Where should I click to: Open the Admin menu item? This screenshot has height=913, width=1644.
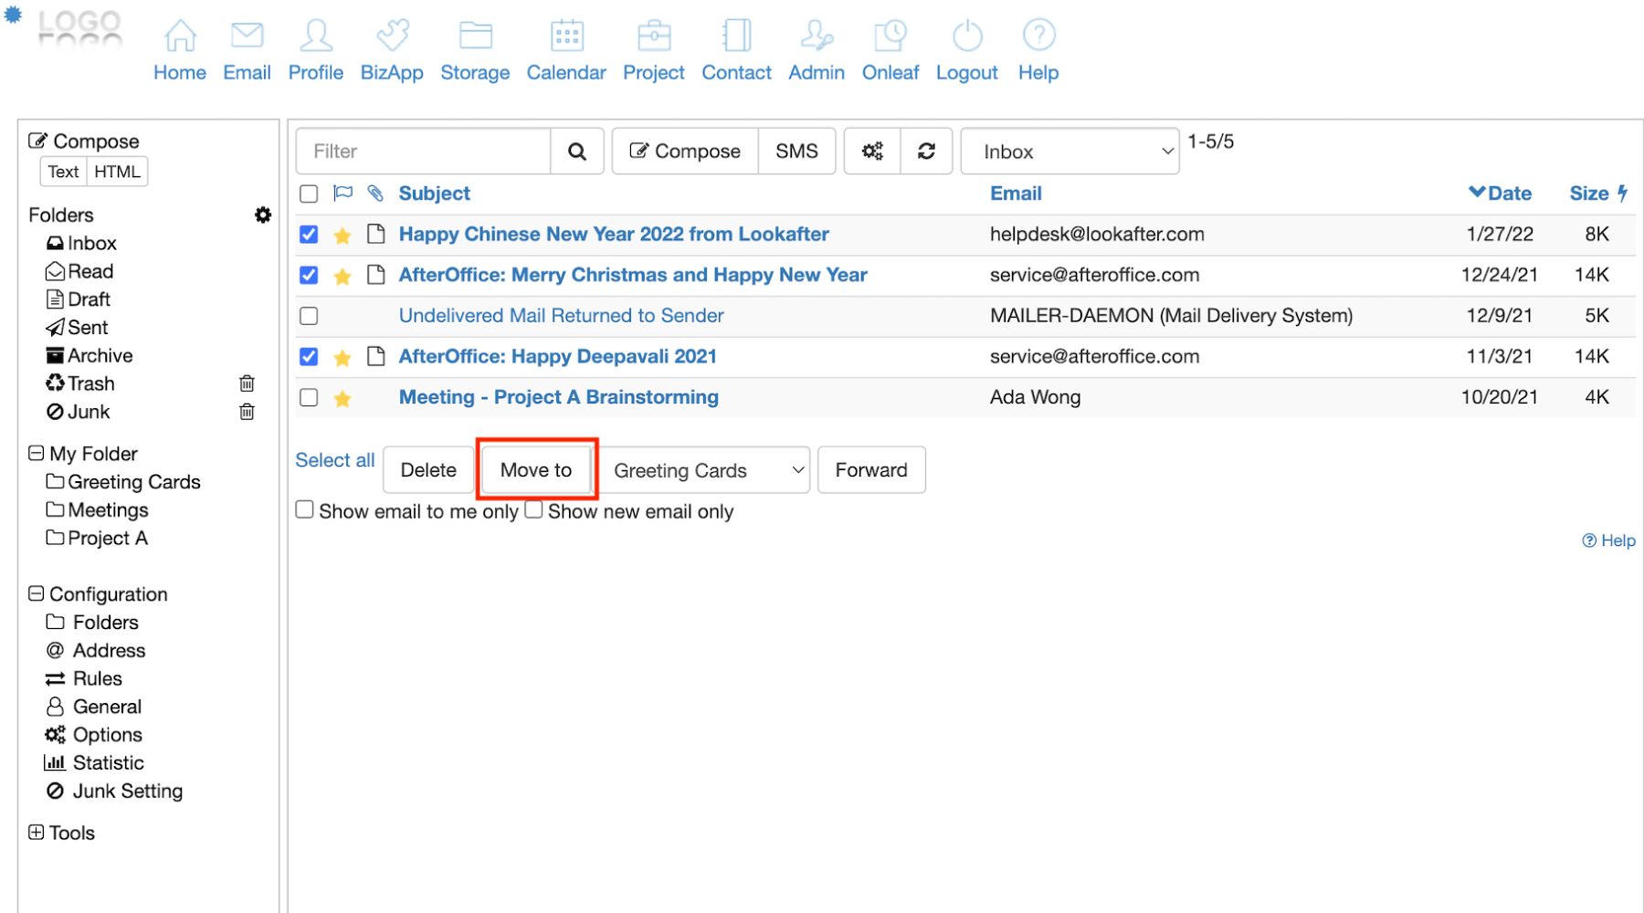tap(816, 51)
